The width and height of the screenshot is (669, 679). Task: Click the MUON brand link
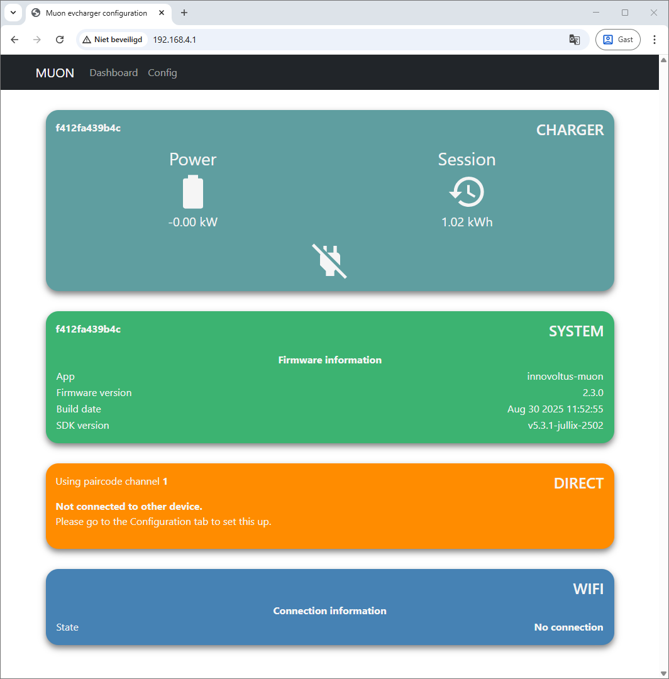coord(55,73)
